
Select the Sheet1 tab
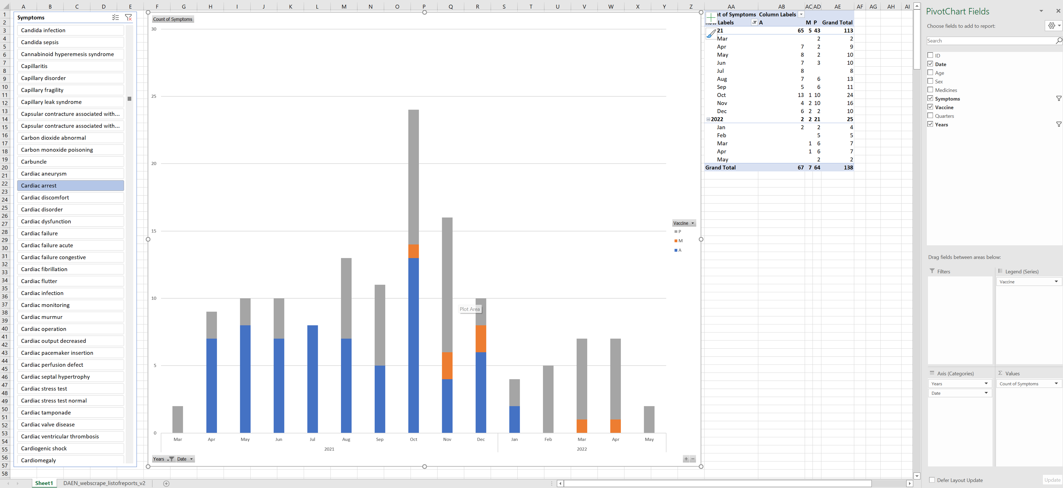44,484
